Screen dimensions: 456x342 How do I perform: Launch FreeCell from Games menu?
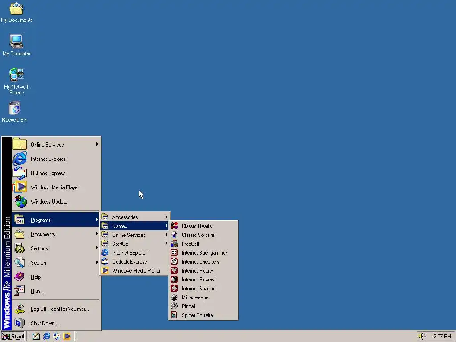(203, 244)
